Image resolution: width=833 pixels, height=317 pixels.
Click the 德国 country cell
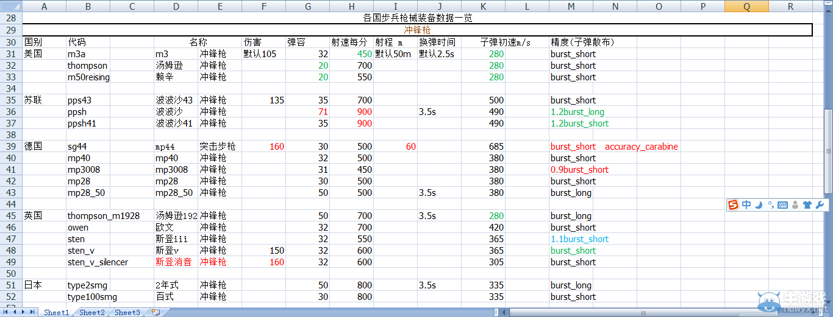pyautogui.click(x=44, y=147)
